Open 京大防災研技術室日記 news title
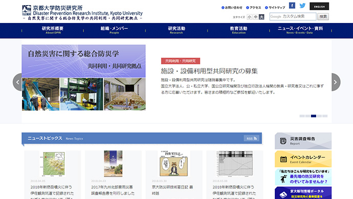Screen dimensions: 353x199 pyautogui.click(x=172, y=190)
